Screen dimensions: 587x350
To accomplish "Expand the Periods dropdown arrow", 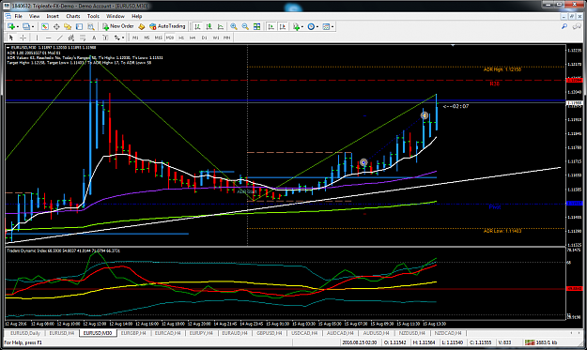I will tap(317, 27).
